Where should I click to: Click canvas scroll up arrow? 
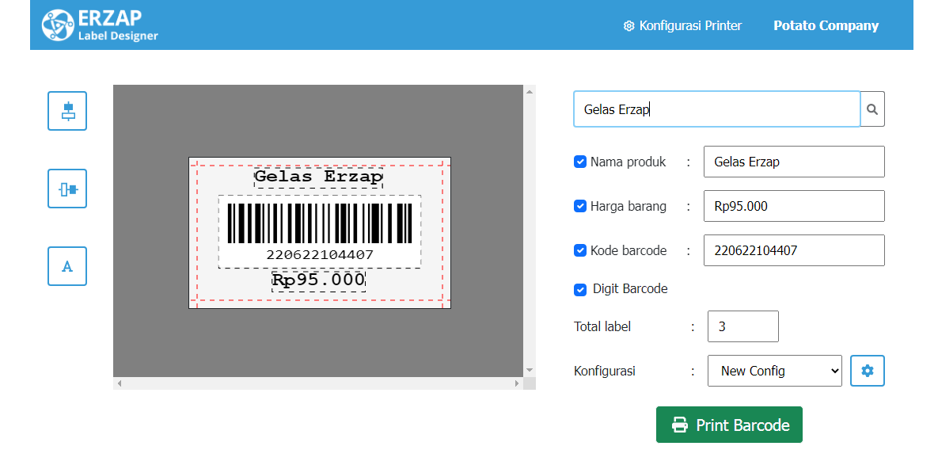(x=529, y=92)
